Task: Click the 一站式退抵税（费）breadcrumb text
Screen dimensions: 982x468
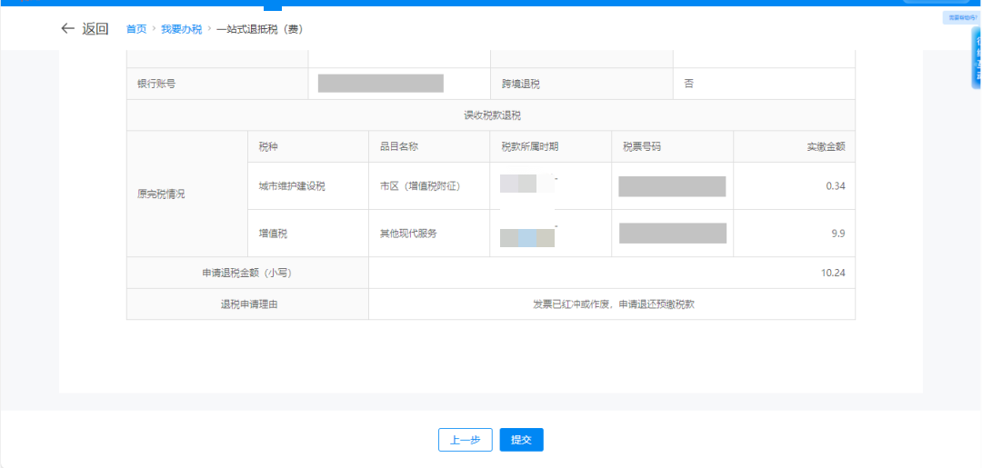Action: coord(260,29)
